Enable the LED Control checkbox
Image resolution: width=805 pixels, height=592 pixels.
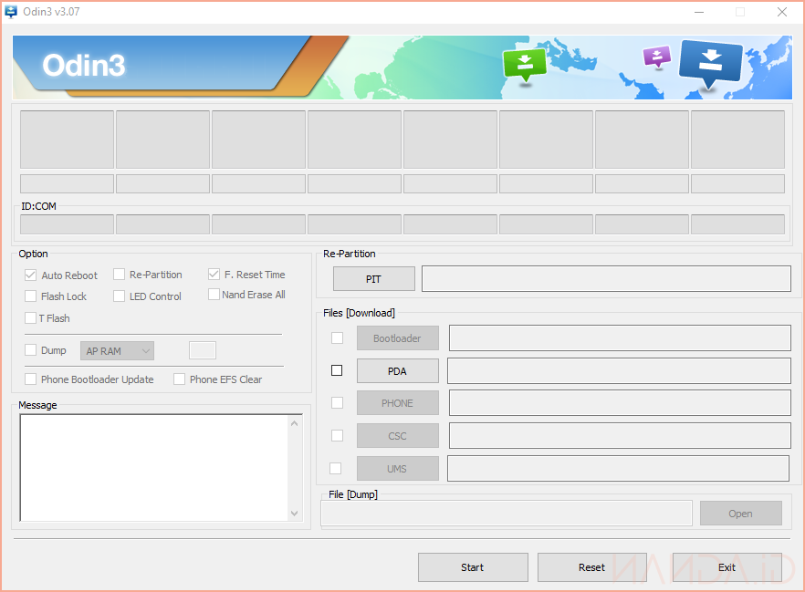pyautogui.click(x=120, y=296)
